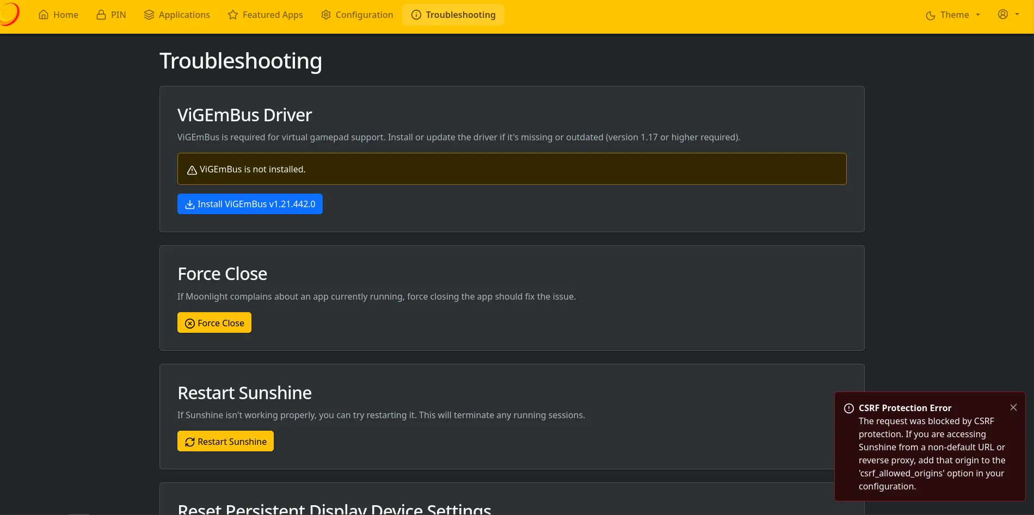Screen dimensions: 1034x515
Task: Go to the PIN page
Action: click(x=111, y=15)
